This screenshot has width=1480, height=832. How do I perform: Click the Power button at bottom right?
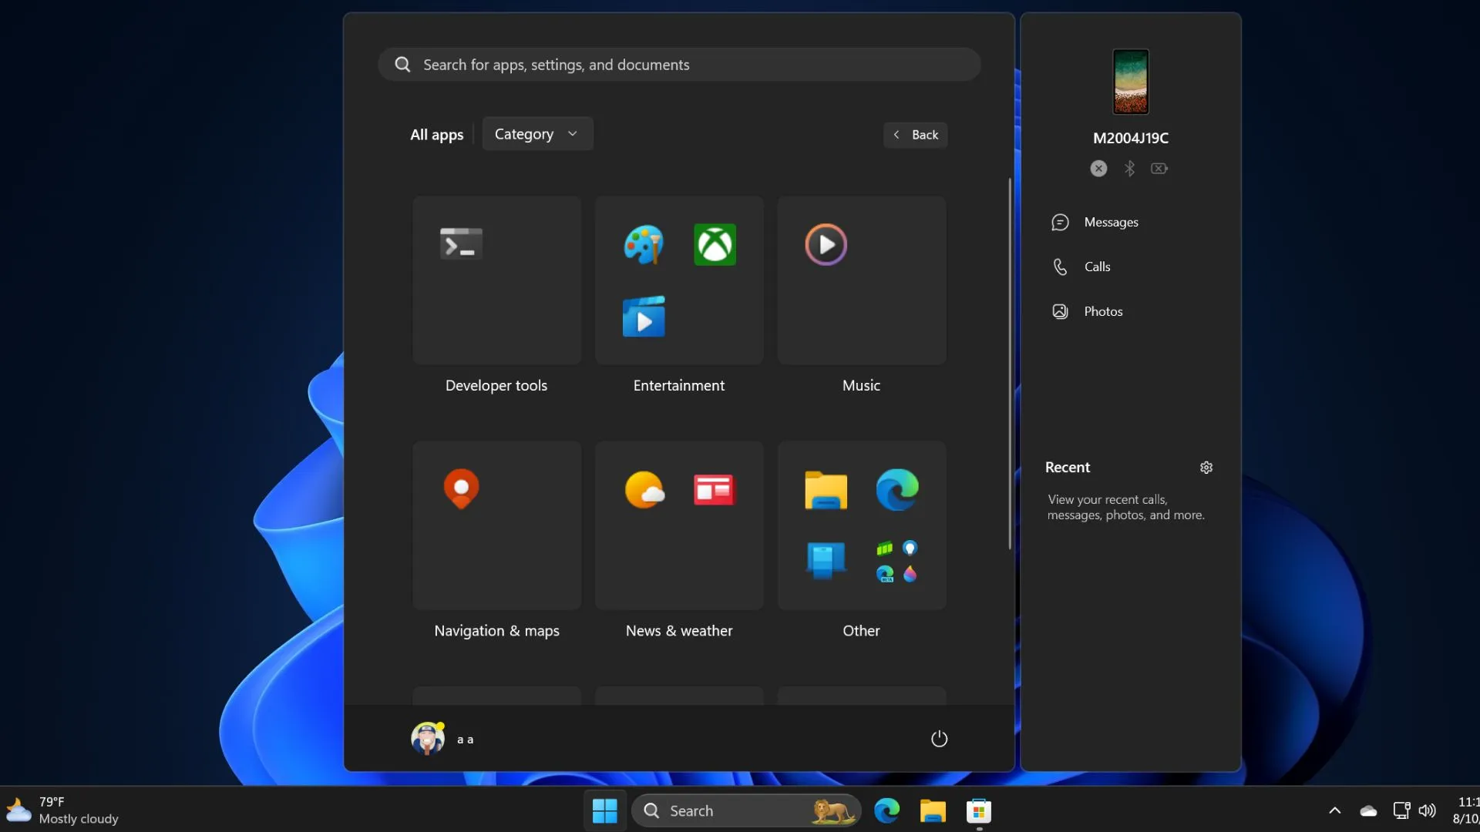click(938, 739)
